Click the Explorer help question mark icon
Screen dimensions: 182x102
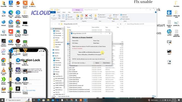(156, 12)
